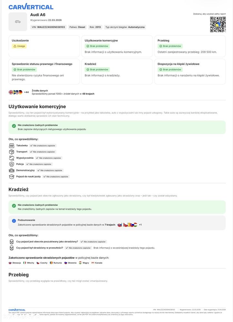Click the green checkmark in the Kradzież result box

point(14,206)
